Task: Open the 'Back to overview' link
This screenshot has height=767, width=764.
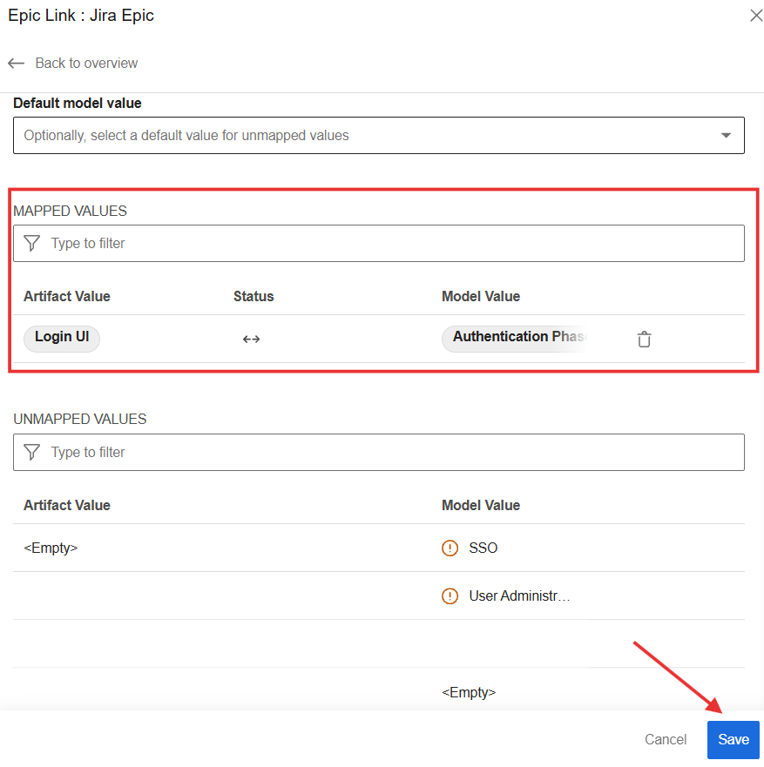Action: pyautogui.click(x=86, y=64)
